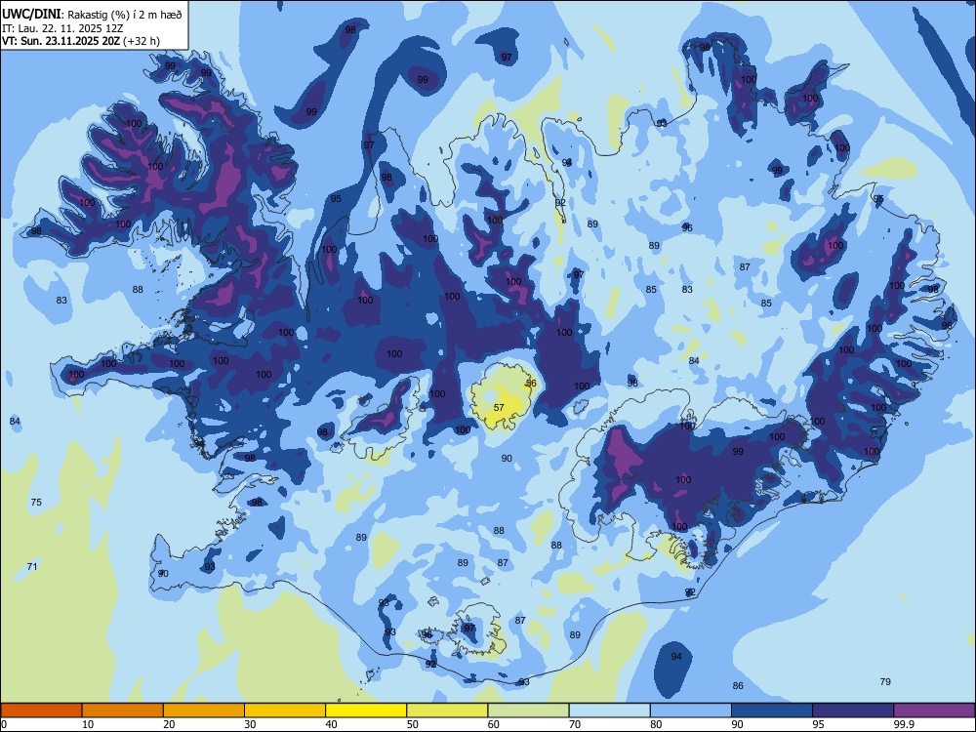Click the value 79 on the map
976x732 pixels.
885,681
